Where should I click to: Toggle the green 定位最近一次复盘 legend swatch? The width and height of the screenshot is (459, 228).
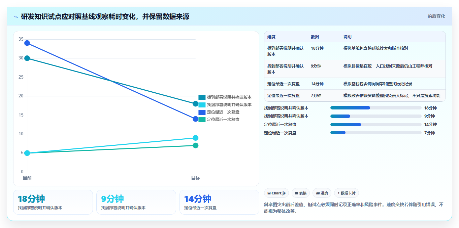(x=202, y=120)
